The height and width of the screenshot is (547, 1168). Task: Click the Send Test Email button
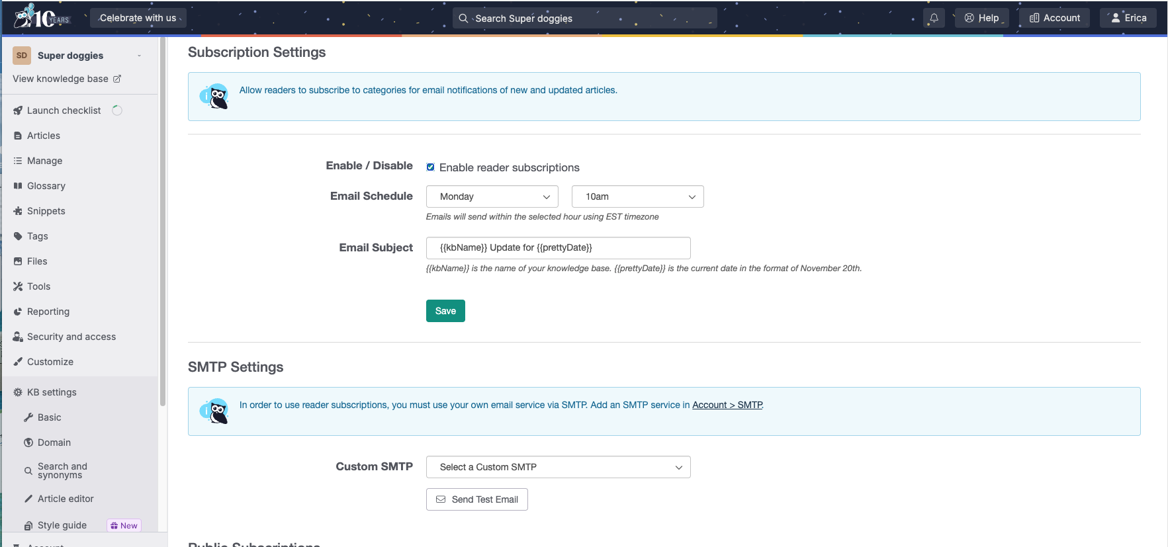[x=477, y=499]
